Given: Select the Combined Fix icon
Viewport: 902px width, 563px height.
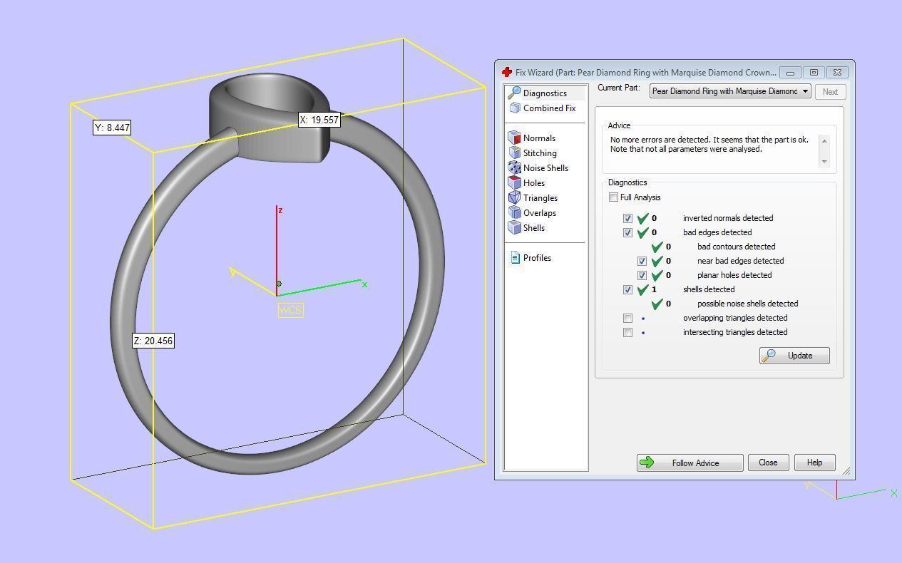Looking at the screenshot, I should pyautogui.click(x=514, y=108).
